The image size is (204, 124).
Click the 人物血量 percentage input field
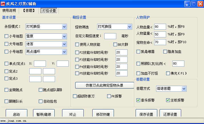click(160, 27)
